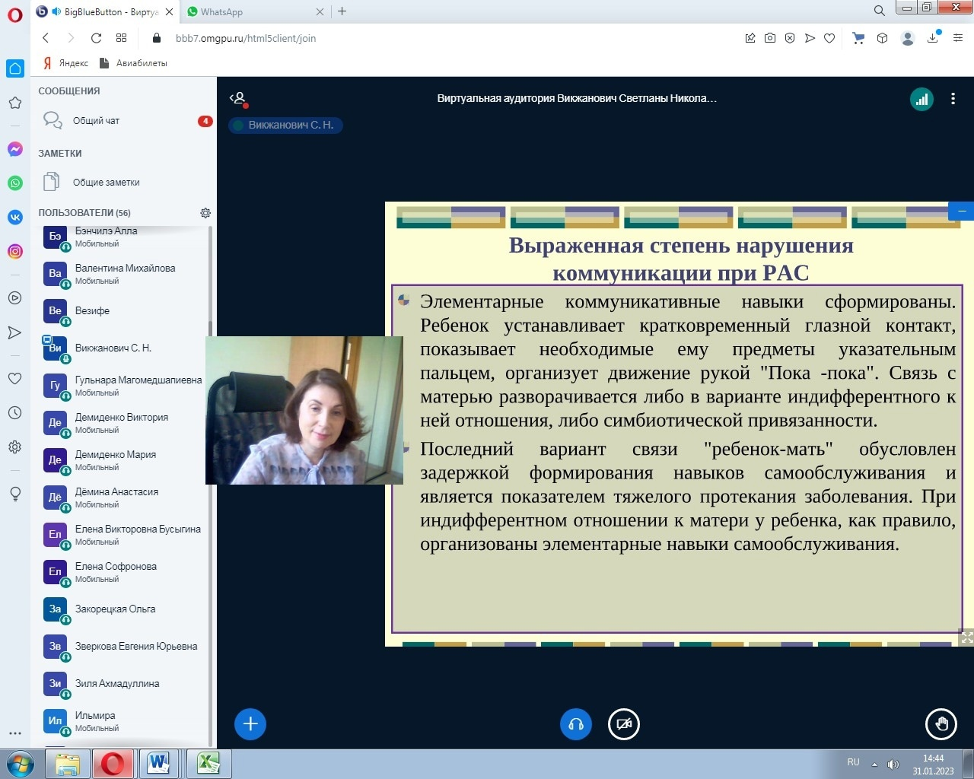Open a new browser tab
Image resolution: width=974 pixels, height=779 pixels.
tap(342, 11)
